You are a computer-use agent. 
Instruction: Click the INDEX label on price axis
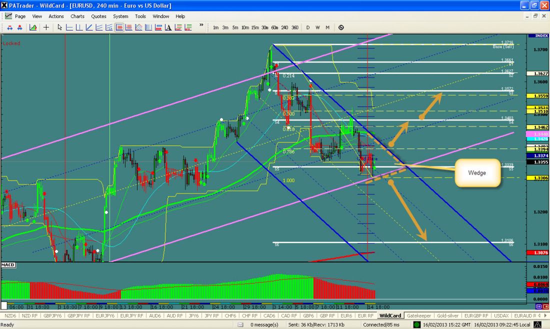point(541,36)
